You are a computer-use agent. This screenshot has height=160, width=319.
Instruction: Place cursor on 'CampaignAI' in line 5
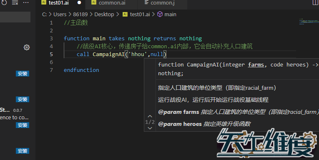click(109, 54)
